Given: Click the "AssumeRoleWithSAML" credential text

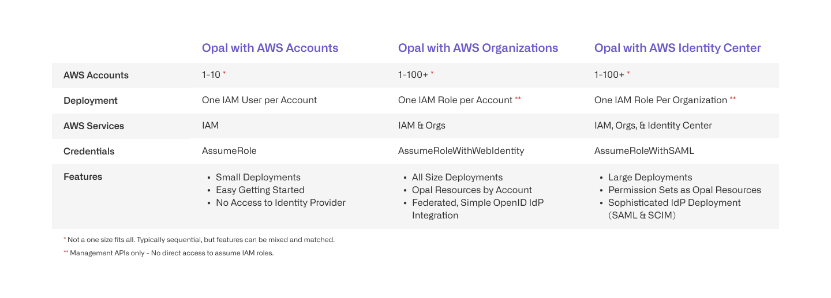Looking at the screenshot, I should coord(644,151).
